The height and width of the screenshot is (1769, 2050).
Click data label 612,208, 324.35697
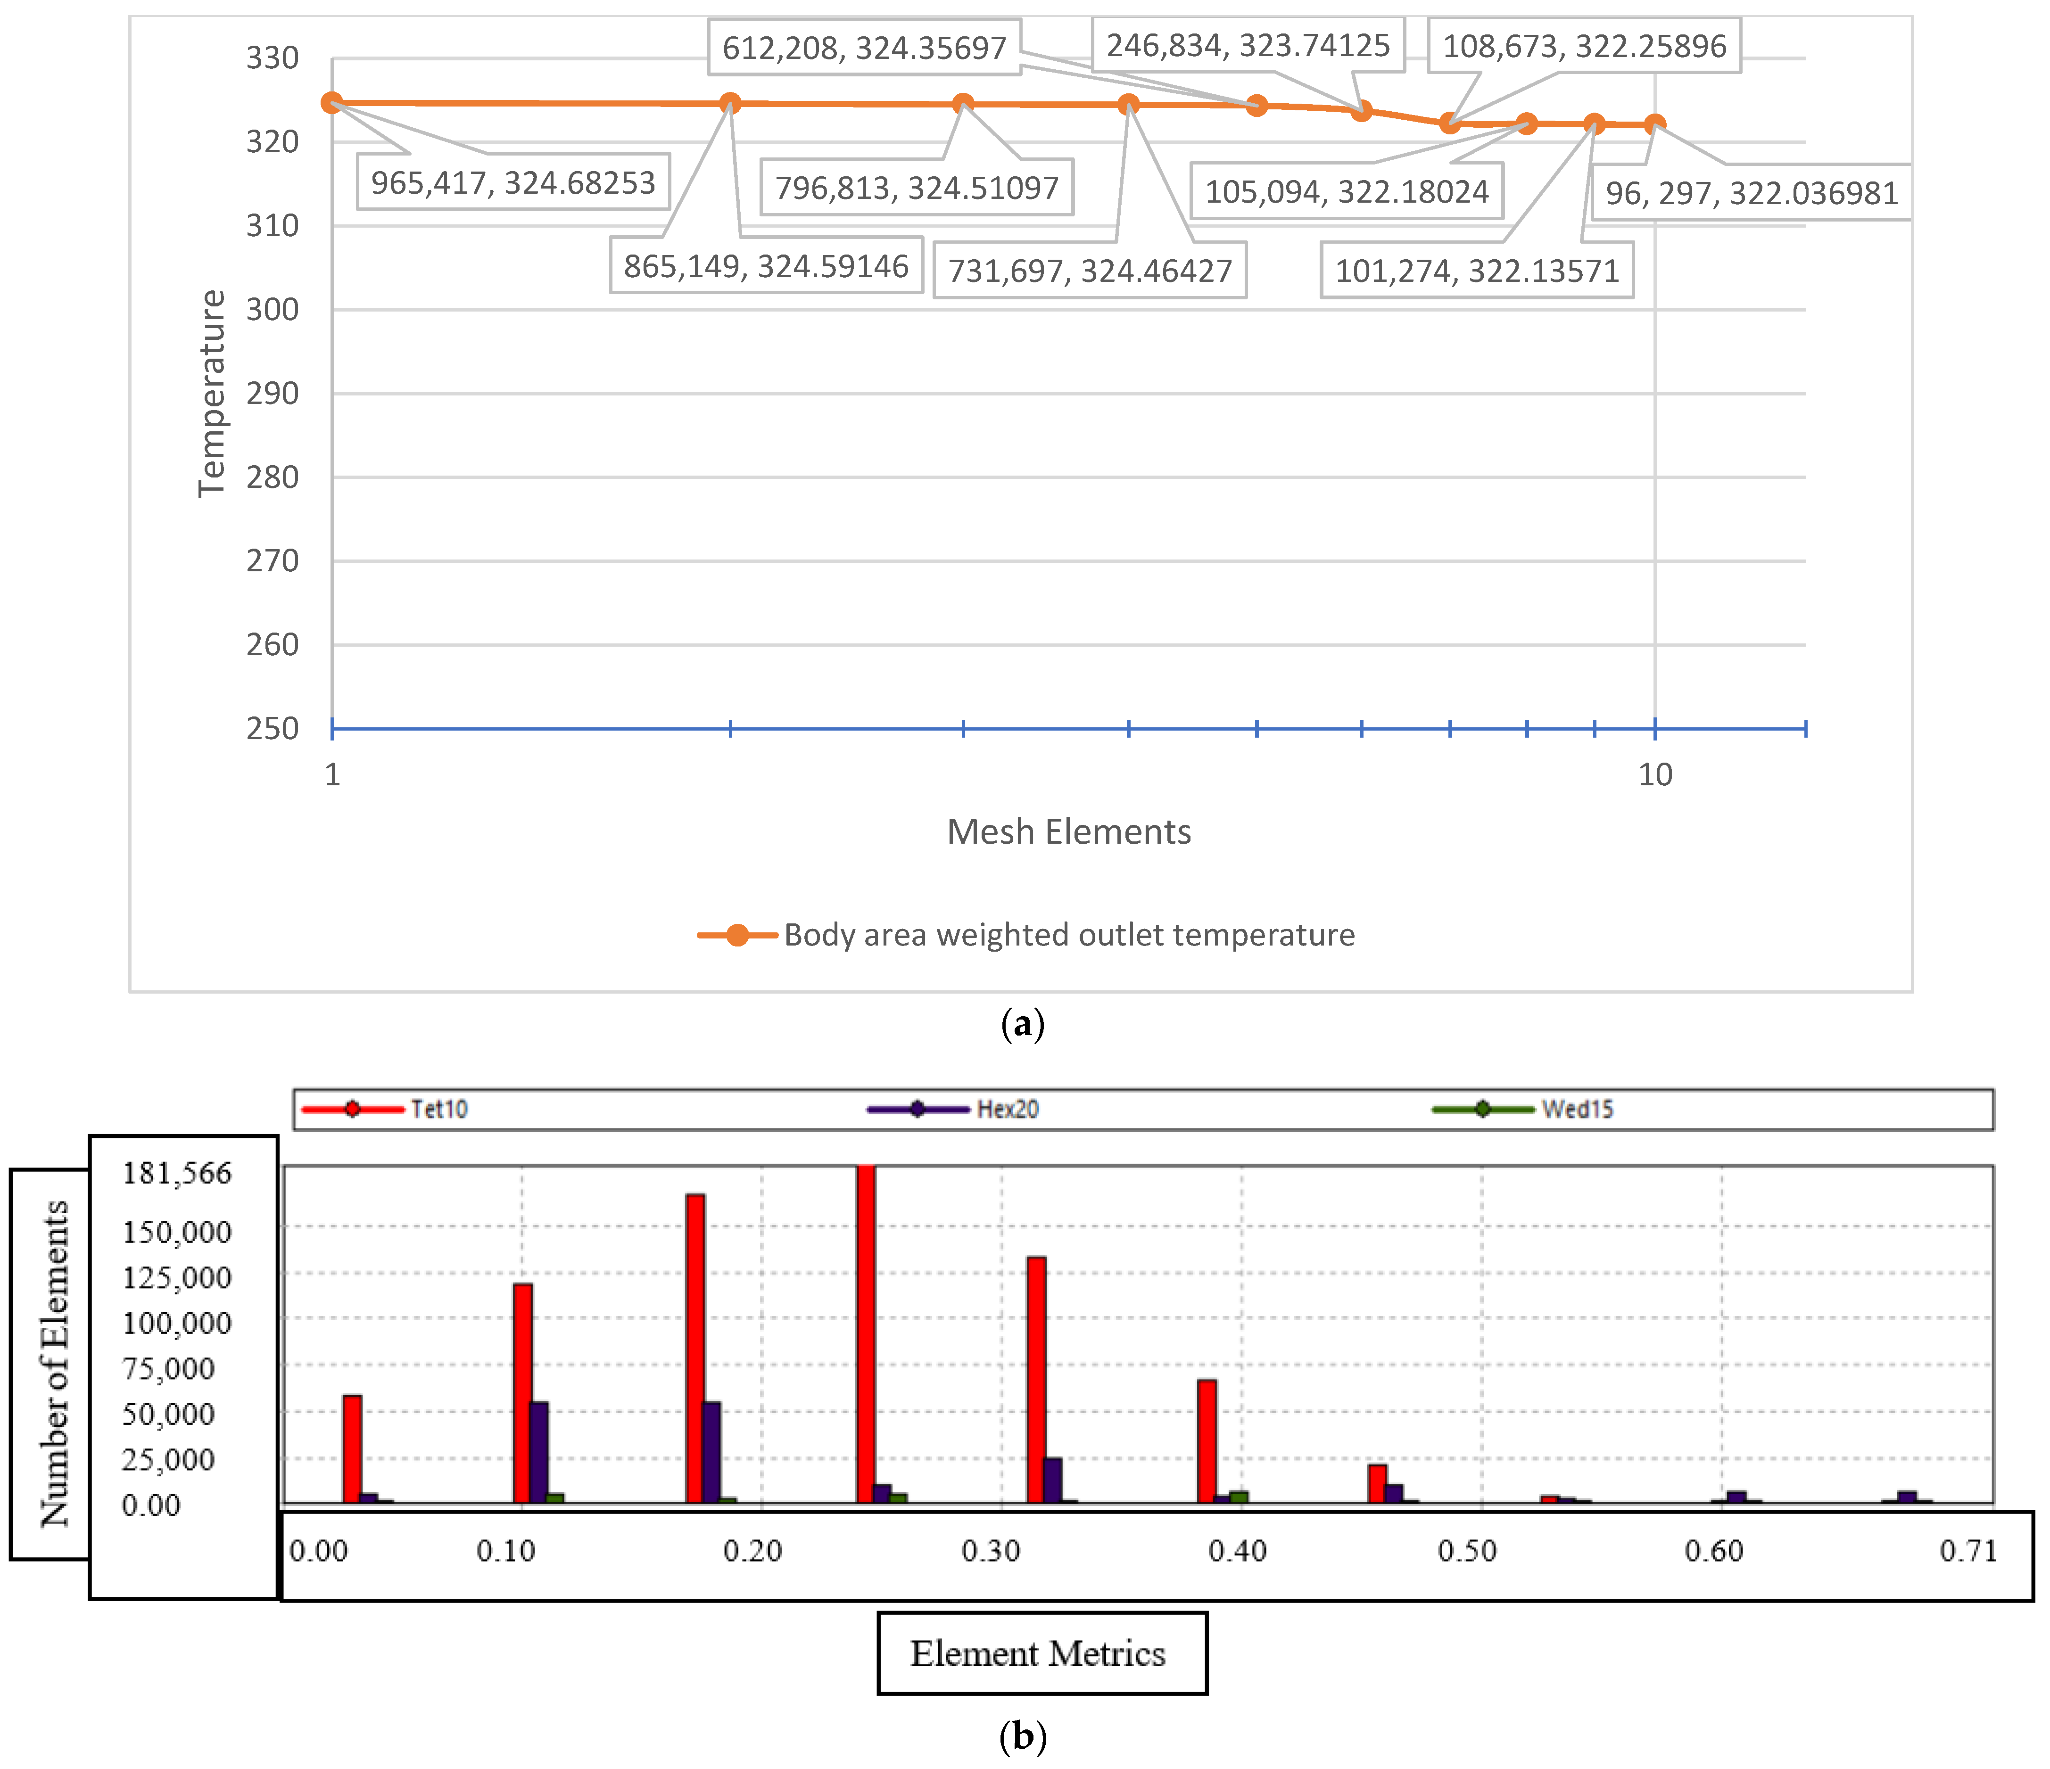click(864, 48)
